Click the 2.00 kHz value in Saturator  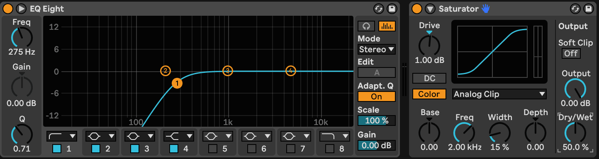point(464,147)
